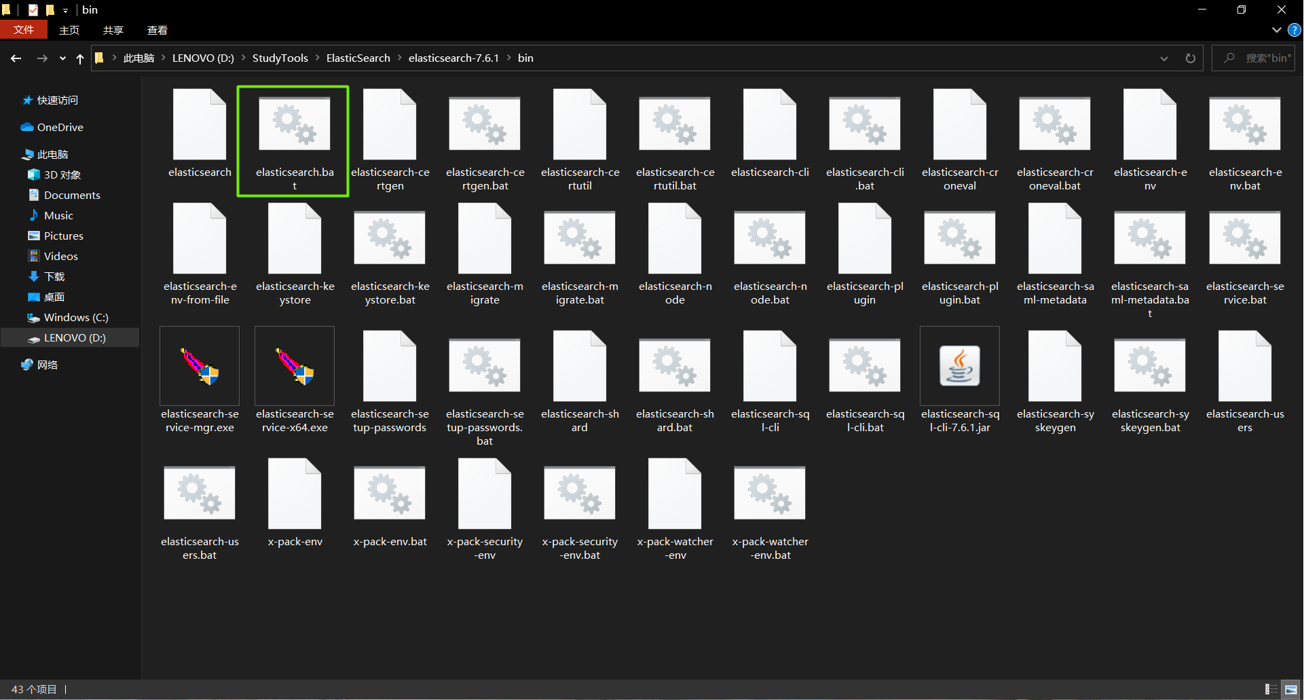Select elasticsearch-sql-cli.bat file
Screen dimensions: 1304x700
coord(865,382)
